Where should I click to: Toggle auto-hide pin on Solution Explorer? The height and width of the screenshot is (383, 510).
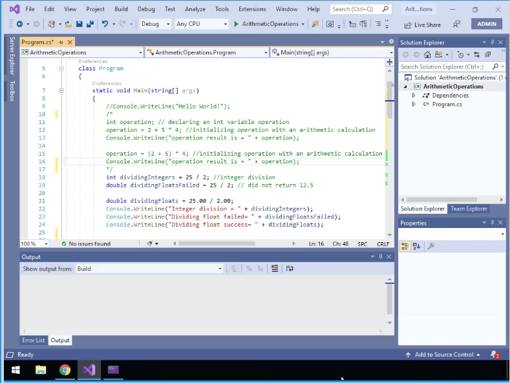tap(493, 43)
